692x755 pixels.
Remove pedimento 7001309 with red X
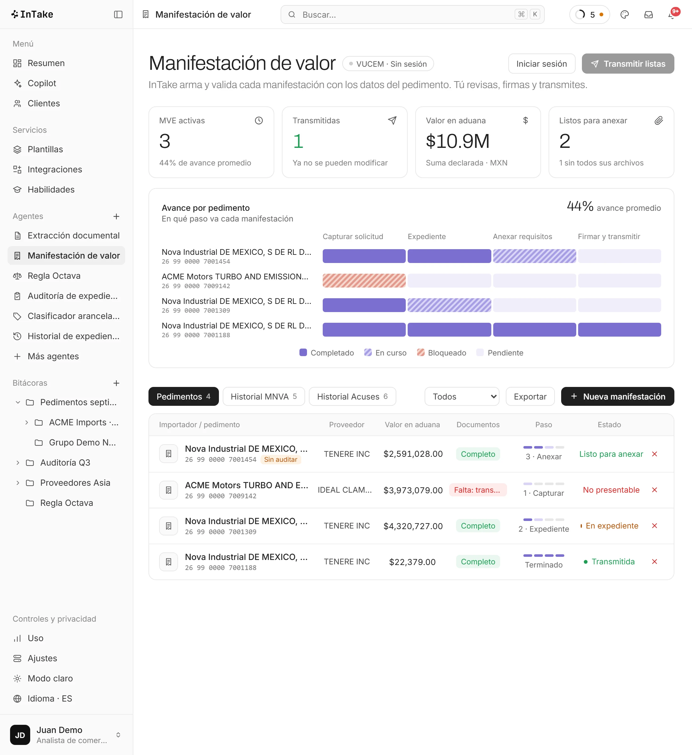(654, 526)
